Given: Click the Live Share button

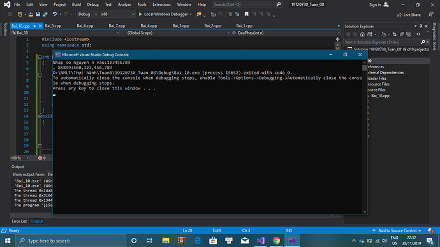Looking at the screenshot, I should (409, 15).
